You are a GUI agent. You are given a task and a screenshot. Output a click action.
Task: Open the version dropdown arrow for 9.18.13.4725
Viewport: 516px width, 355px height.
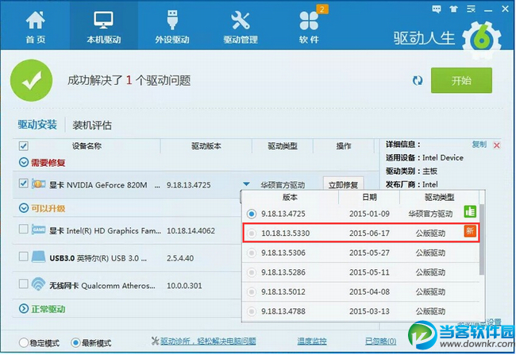pyautogui.click(x=246, y=183)
